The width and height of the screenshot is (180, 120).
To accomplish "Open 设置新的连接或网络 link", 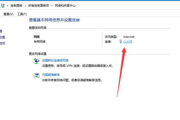I will tap(55, 60).
